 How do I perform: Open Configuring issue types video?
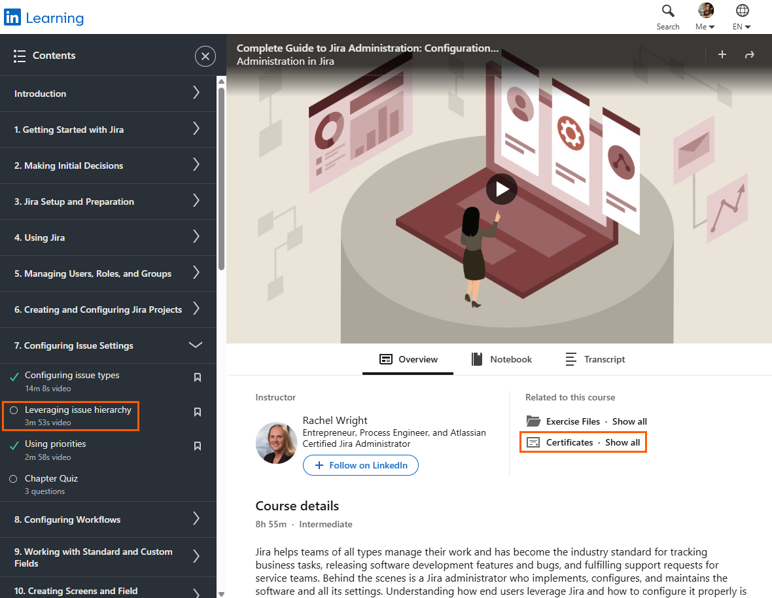point(72,381)
